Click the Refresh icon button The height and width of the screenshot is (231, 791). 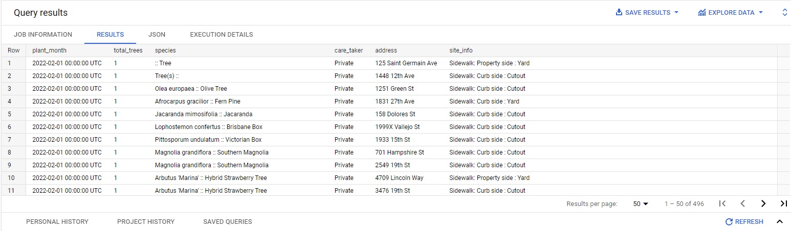pyautogui.click(x=729, y=222)
